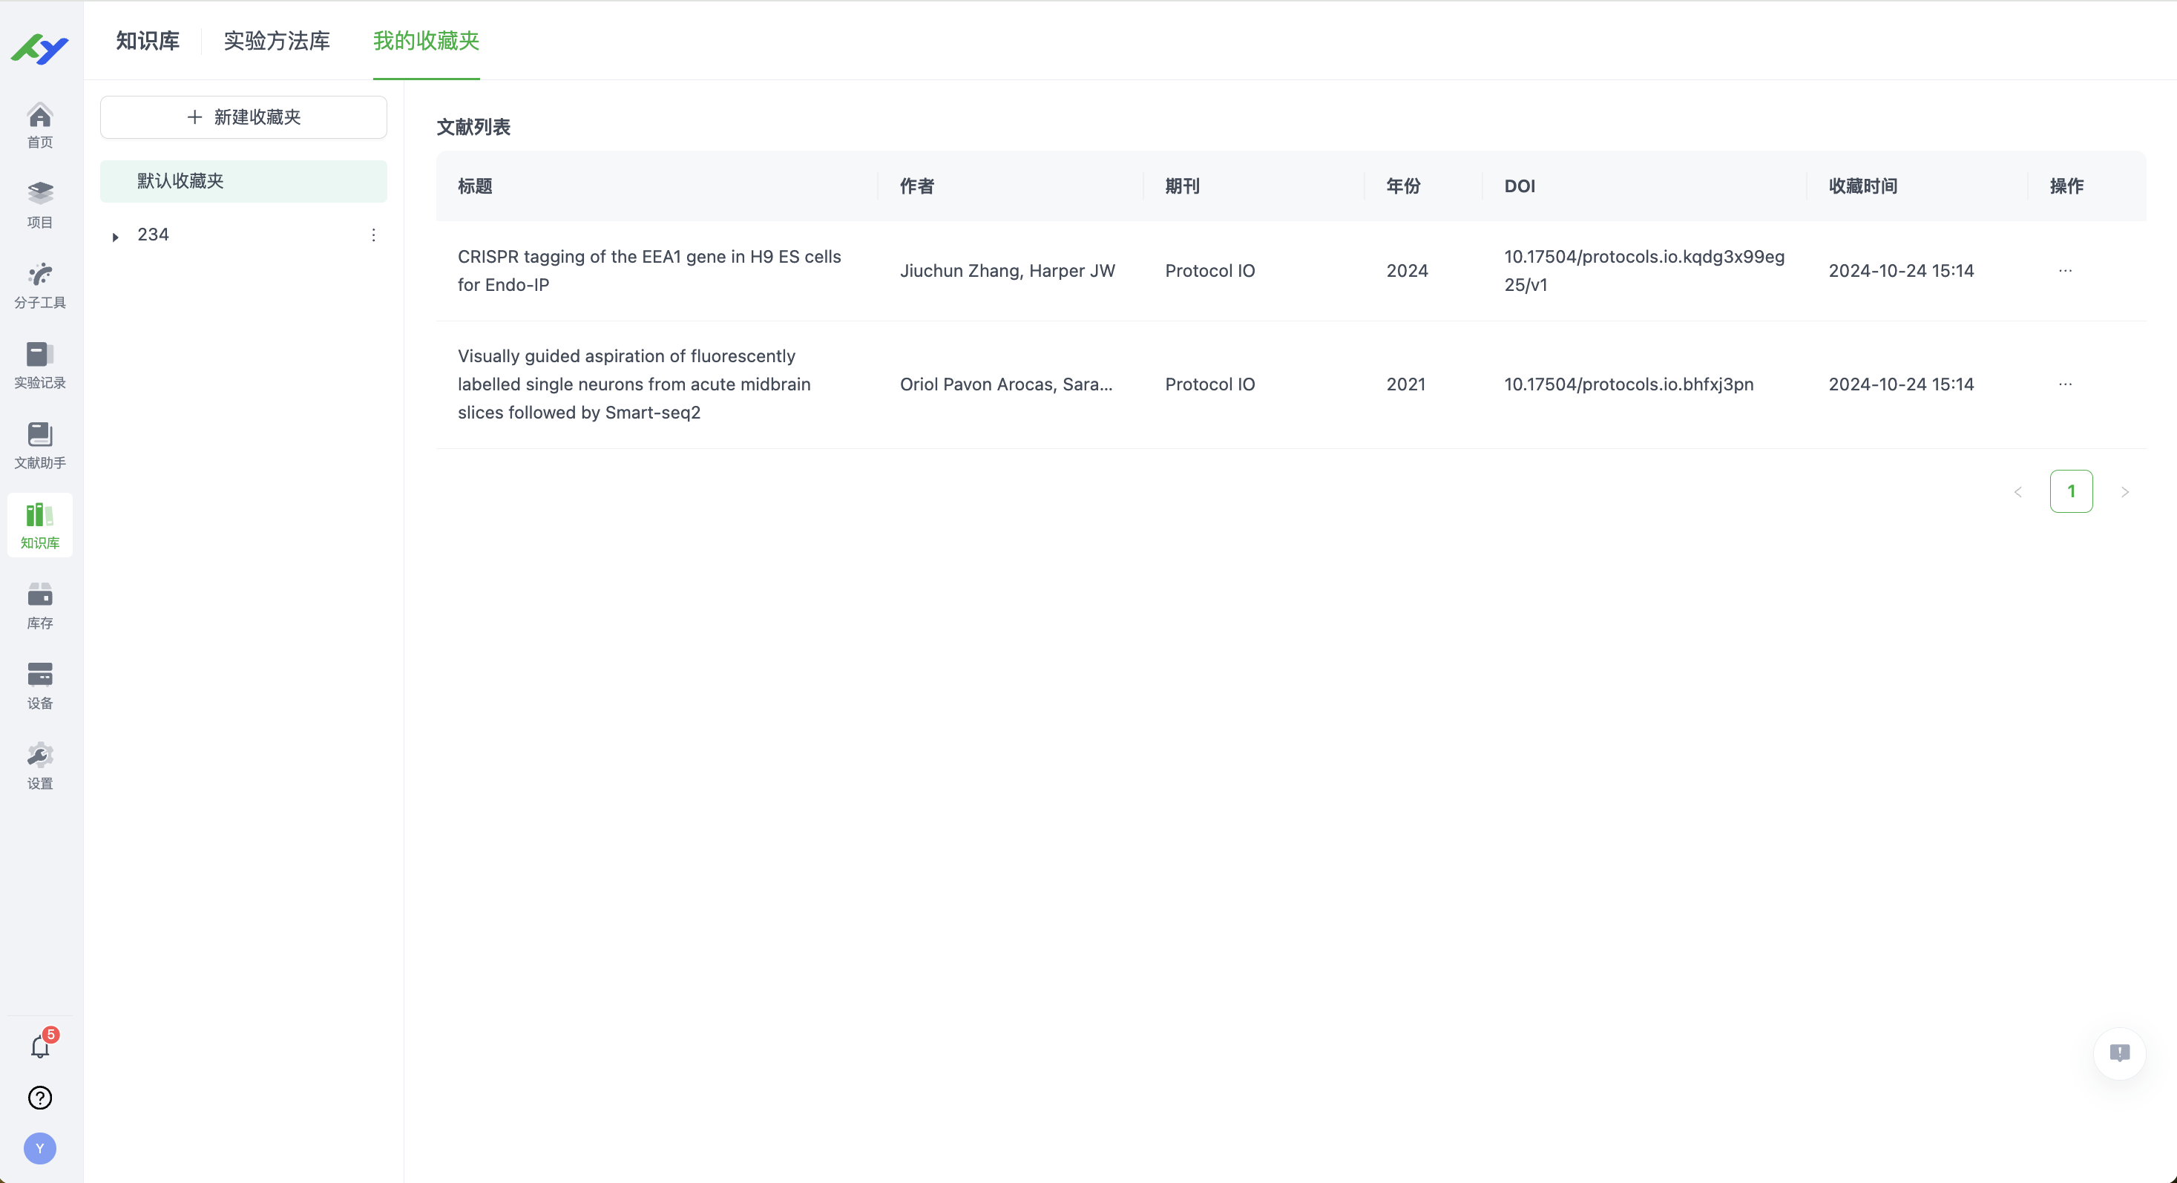Open more options menu for folder 234

click(373, 235)
